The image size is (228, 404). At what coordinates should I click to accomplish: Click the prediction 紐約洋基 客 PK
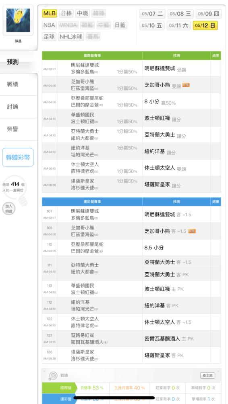point(161,305)
